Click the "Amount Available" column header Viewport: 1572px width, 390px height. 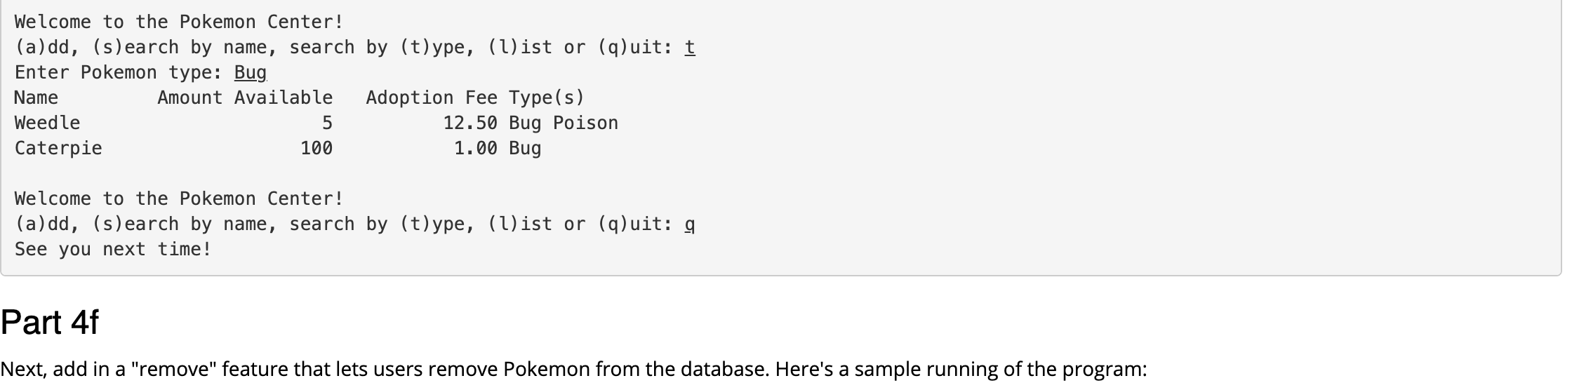coord(245,98)
